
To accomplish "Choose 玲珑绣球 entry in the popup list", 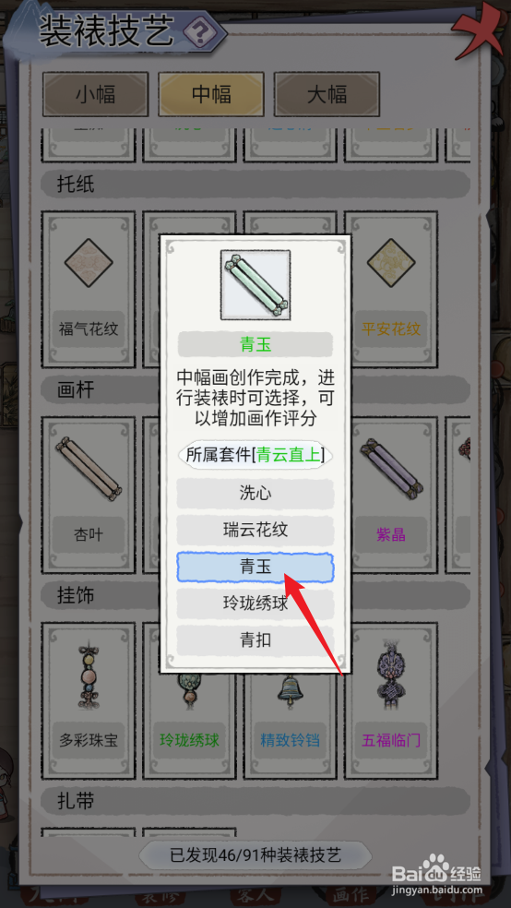I will tap(255, 604).
